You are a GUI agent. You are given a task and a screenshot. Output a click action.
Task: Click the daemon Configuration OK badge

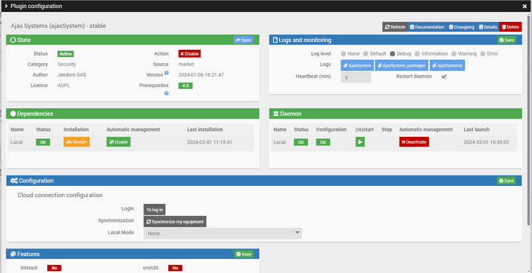click(323, 142)
